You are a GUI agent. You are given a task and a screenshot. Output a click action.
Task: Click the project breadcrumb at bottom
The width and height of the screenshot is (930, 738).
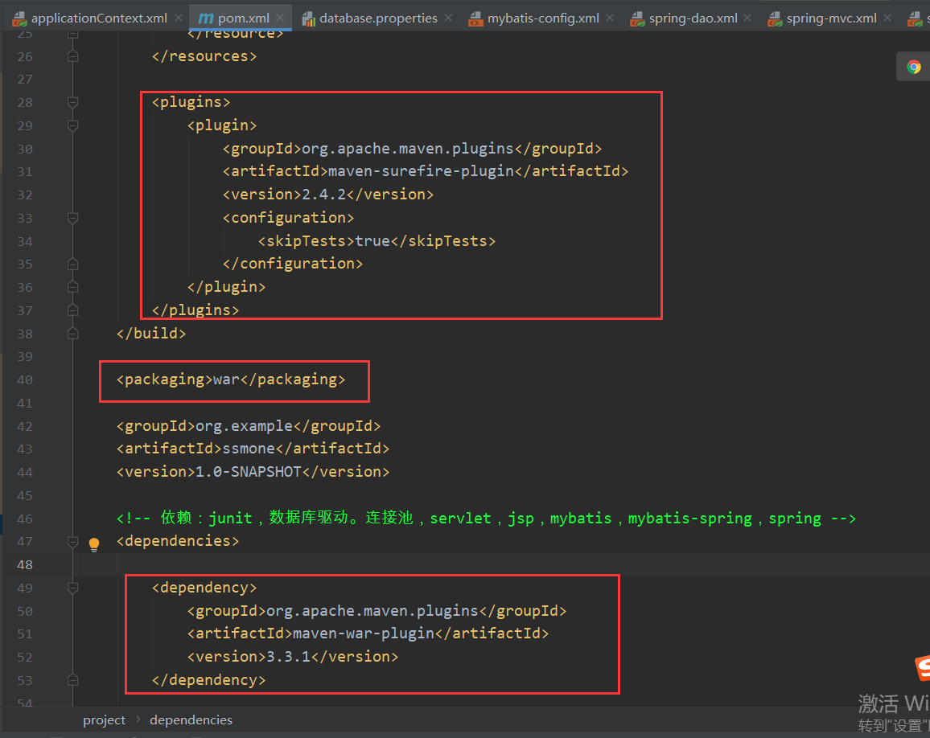(104, 720)
